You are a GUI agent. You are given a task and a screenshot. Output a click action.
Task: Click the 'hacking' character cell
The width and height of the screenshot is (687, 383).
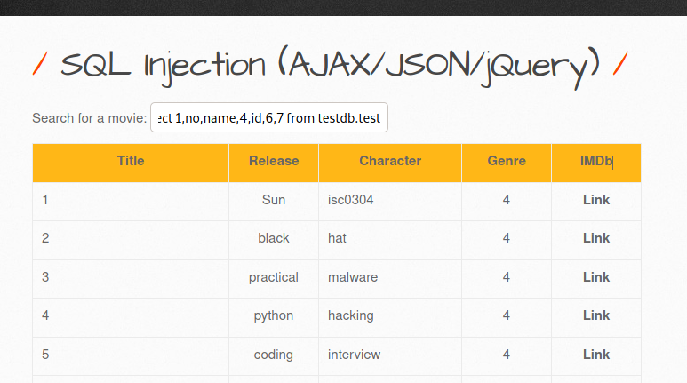point(390,317)
